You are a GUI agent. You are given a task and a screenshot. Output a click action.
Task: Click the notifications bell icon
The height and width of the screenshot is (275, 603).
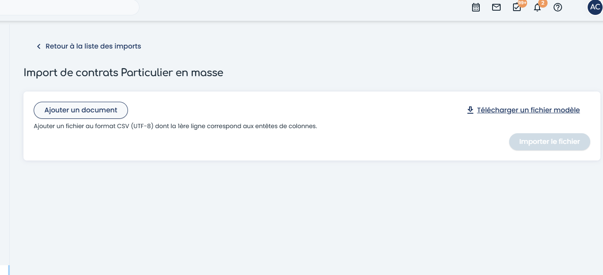point(537,8)
